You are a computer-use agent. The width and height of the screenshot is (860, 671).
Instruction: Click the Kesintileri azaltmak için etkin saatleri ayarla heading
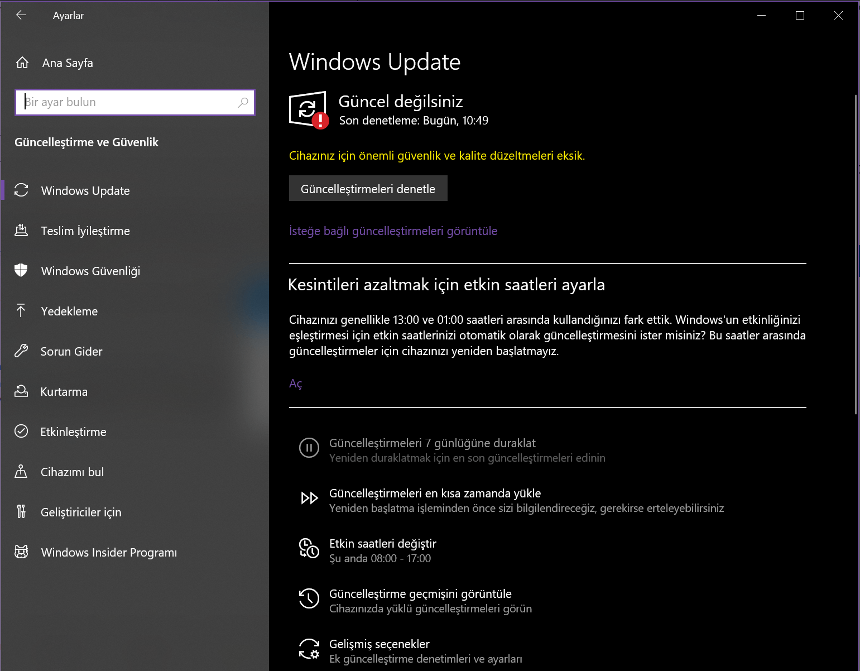[446, 285]
